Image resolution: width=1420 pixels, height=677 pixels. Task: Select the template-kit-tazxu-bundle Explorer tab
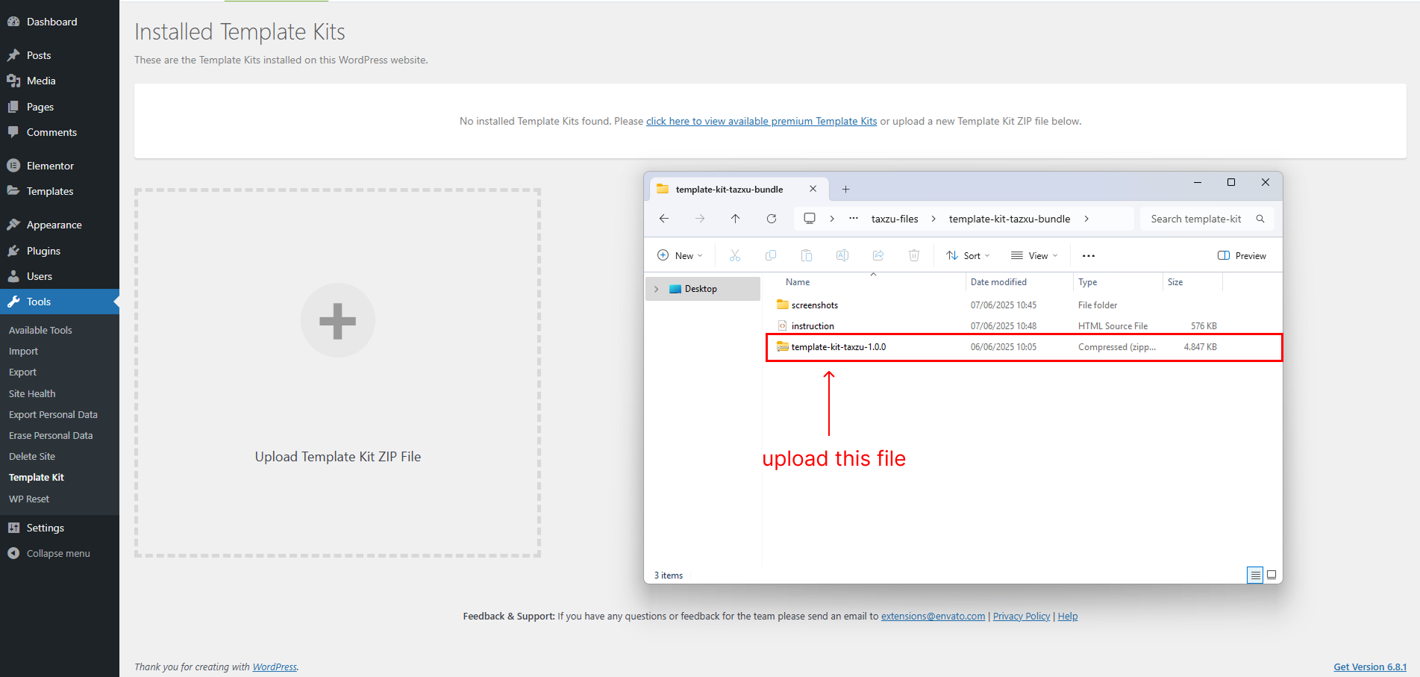729,190
